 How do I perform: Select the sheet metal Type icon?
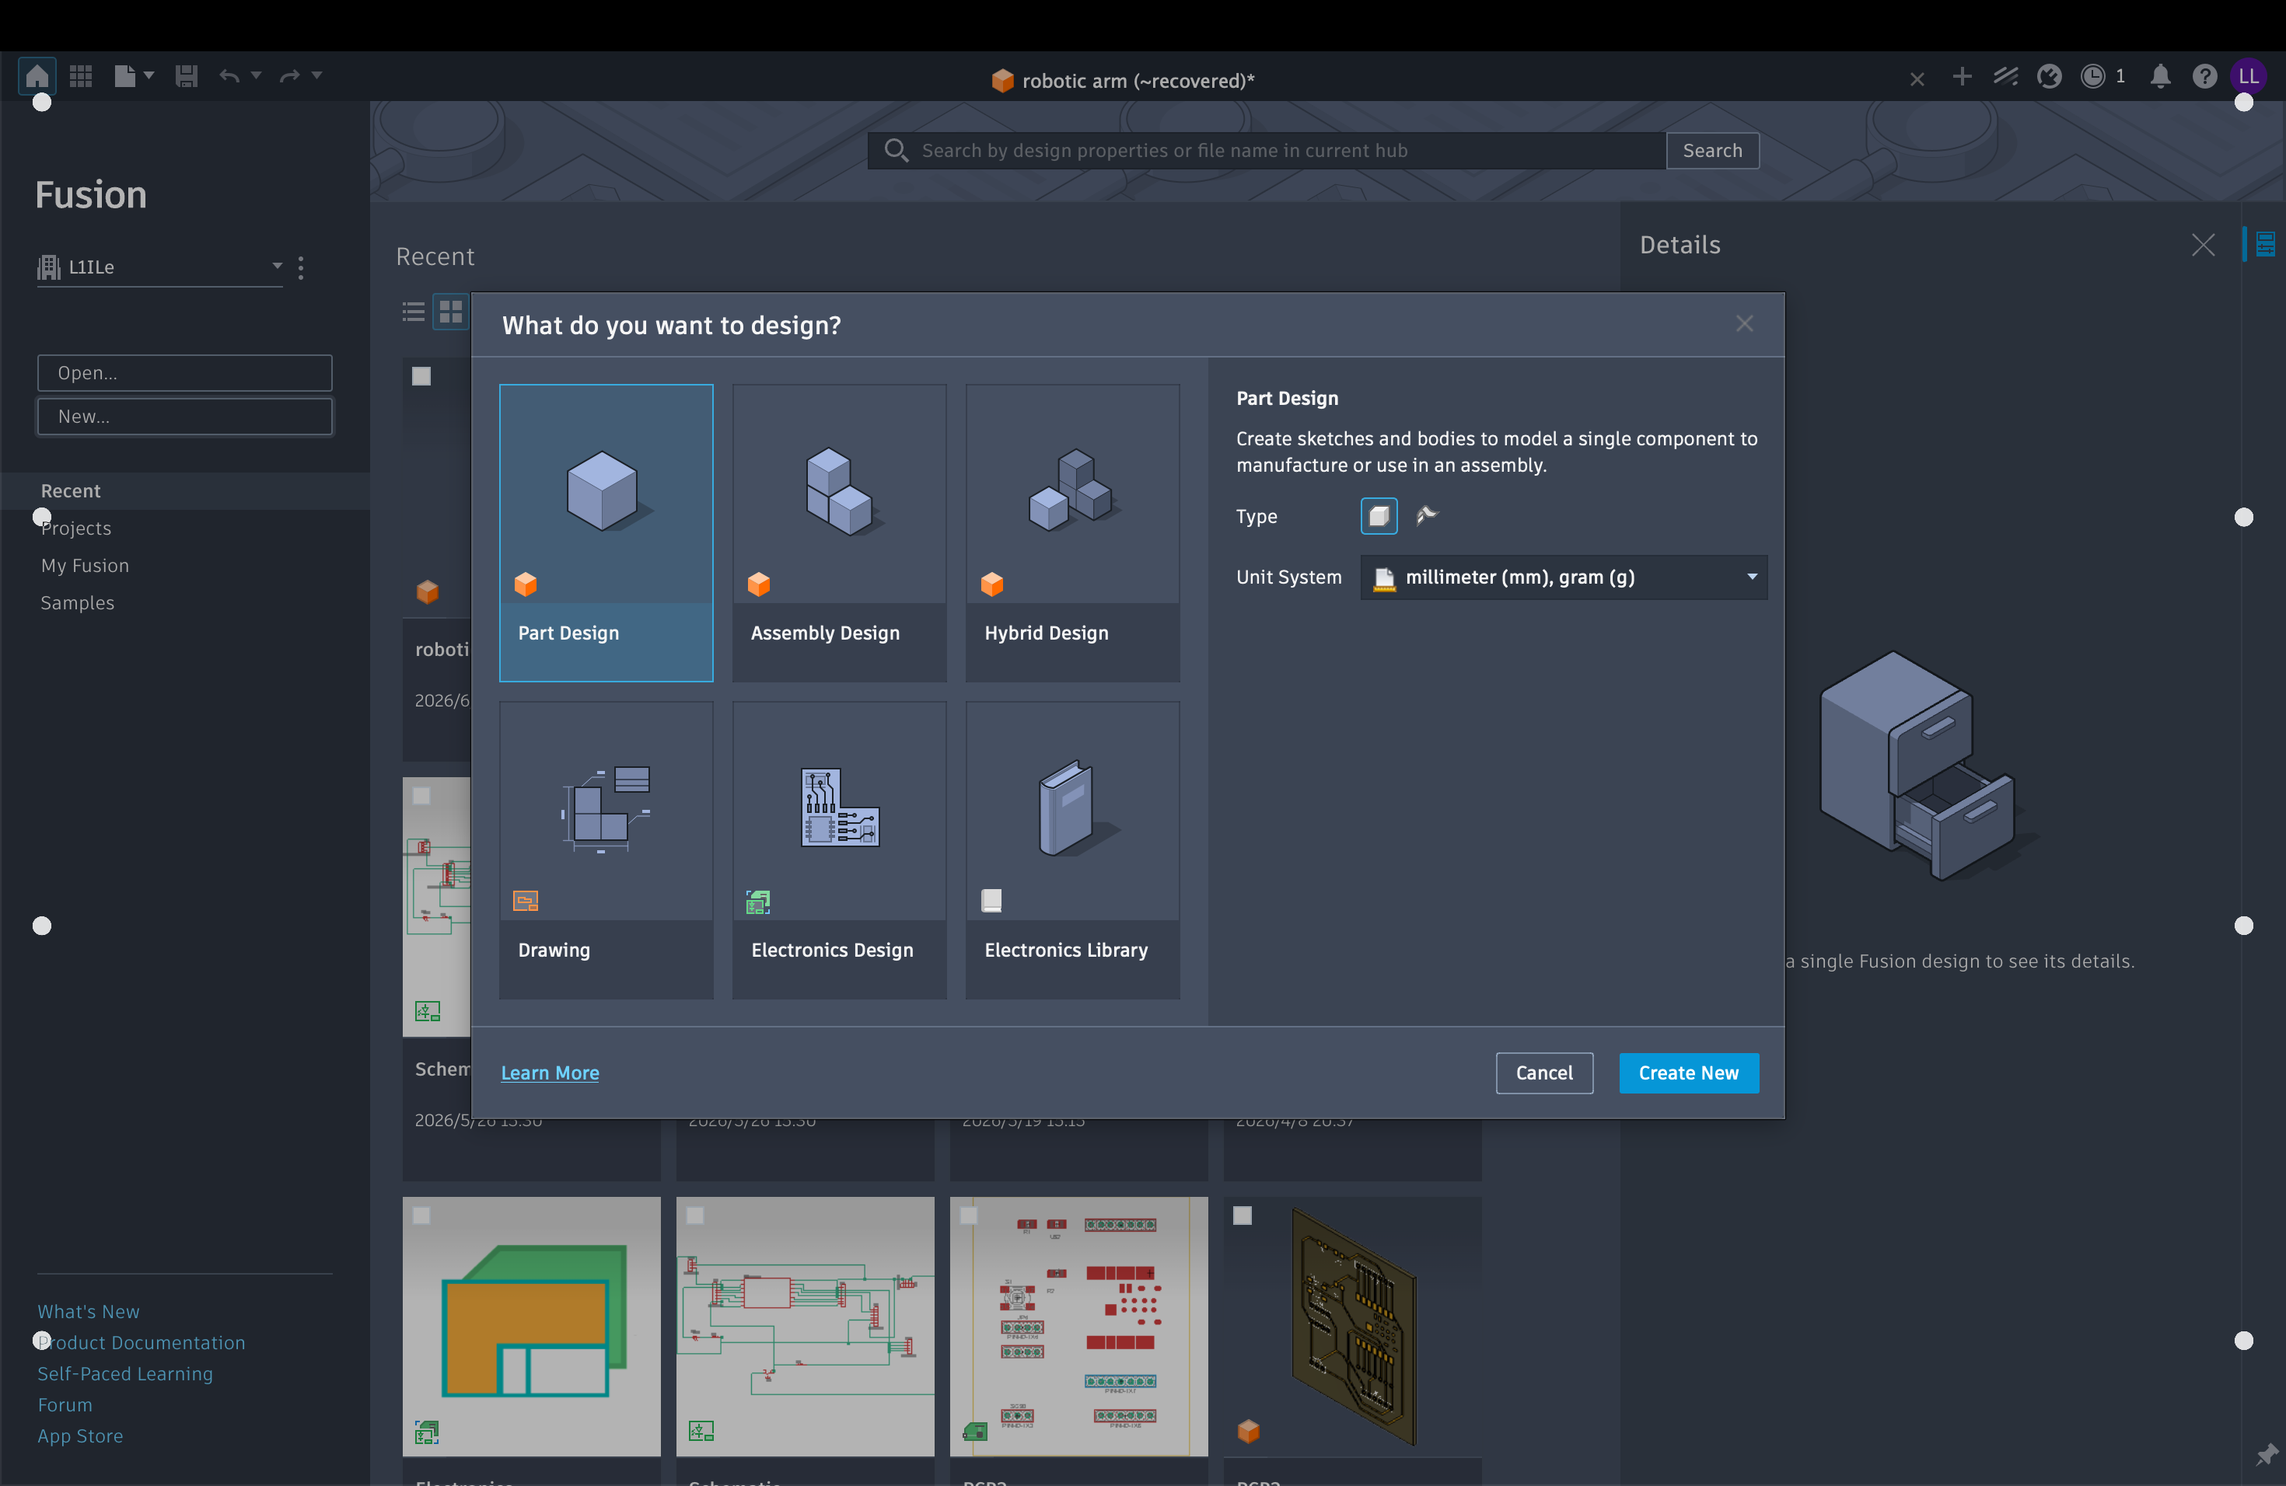pos(1428,515)
